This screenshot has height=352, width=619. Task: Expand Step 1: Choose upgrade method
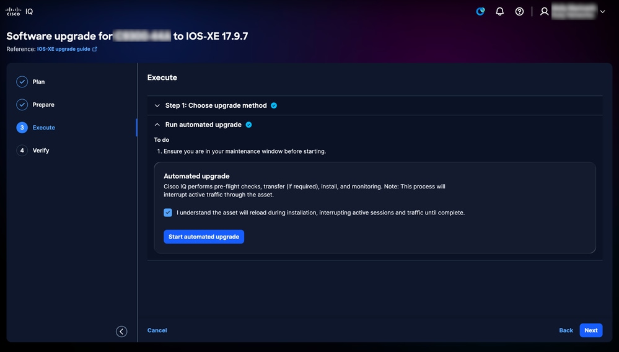[x=157, y=105]
